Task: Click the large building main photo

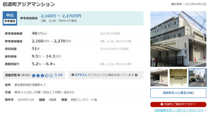Action: 178,39
